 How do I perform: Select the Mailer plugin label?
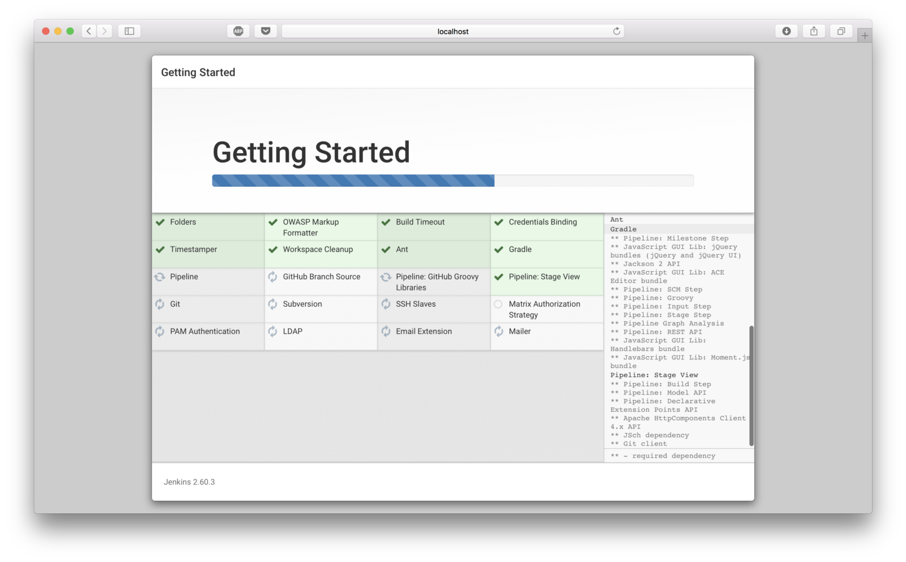pyautogui.click(x=520, y=332)
